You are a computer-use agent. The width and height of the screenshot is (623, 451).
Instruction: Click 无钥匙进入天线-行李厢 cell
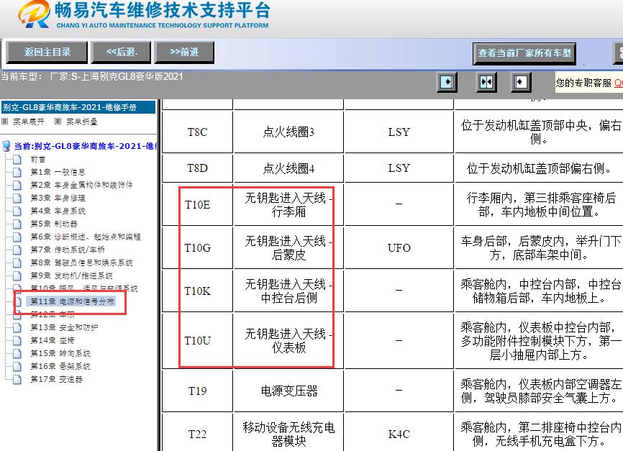point(289,204)
